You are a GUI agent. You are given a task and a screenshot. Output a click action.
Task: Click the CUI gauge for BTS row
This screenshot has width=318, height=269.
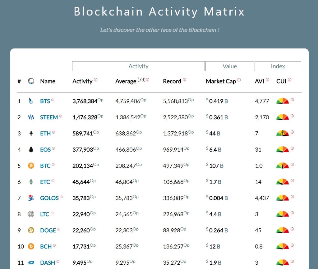point(282,101)
